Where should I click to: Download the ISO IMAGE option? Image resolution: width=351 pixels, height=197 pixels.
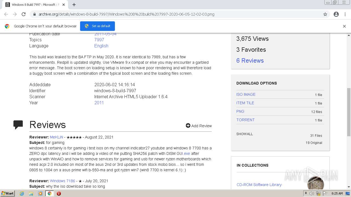[246, 94]
